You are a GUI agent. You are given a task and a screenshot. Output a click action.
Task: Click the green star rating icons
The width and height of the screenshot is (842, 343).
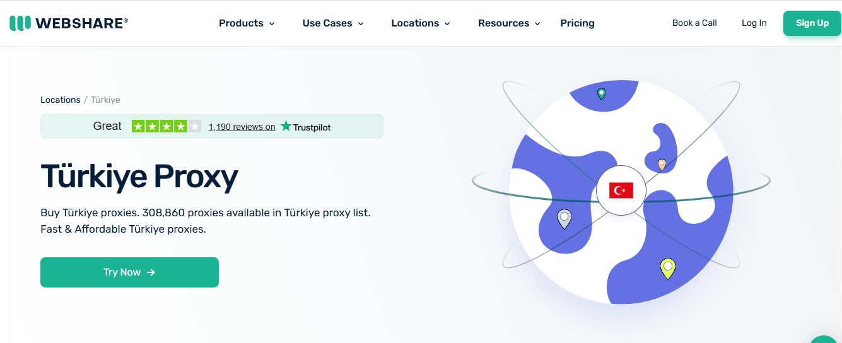click(167, 126)
